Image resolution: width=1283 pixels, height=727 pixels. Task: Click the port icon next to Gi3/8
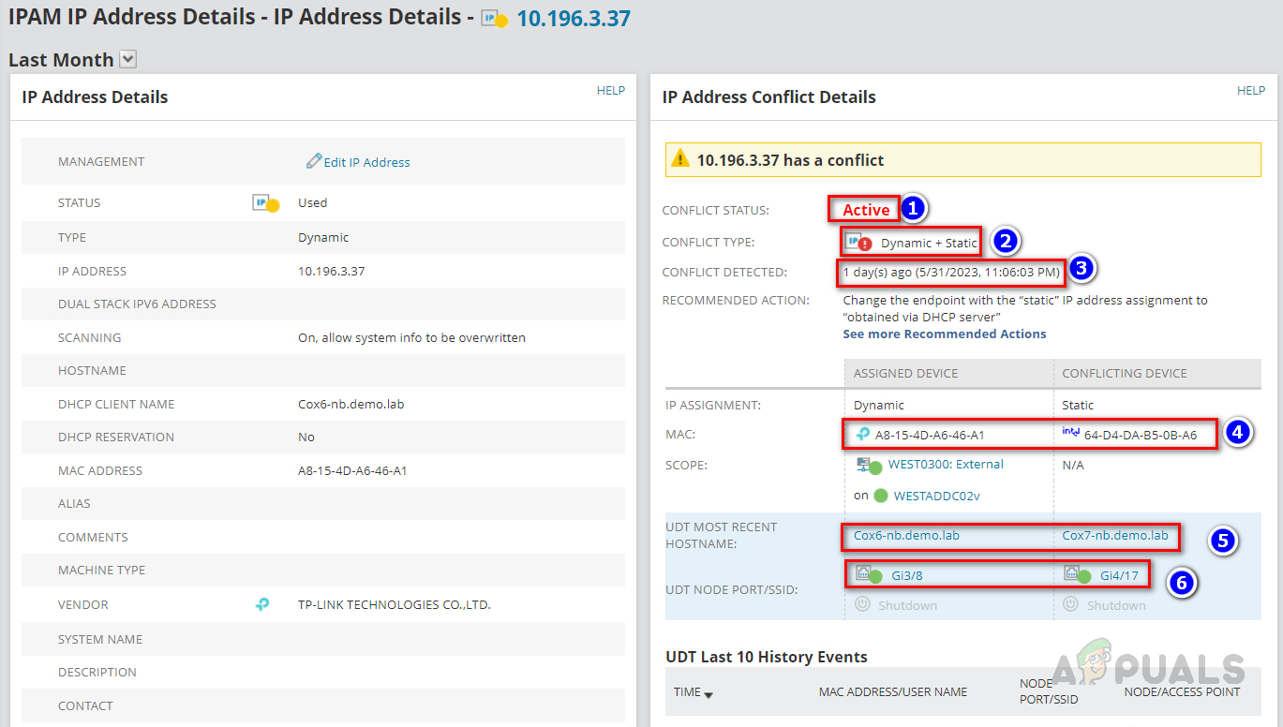868,575
